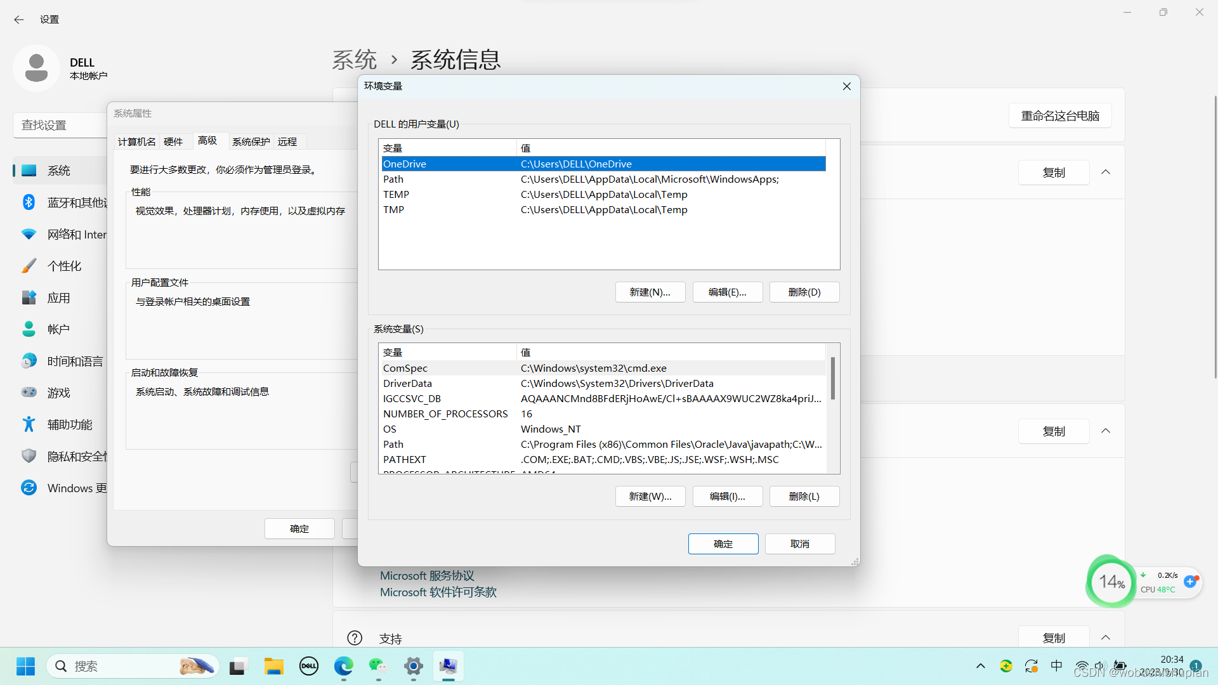The height and width of the screenshot is (685, 1218).
Task: Select the TEMP user variable row
Action: coord(444,194)
